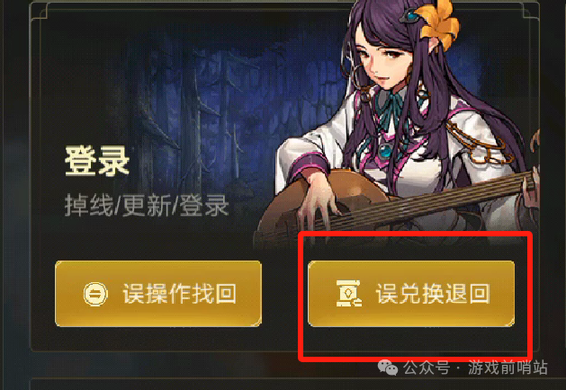Image resolution: width=566 pixels, height=390 pixels.
Task: Click the WeChat logo in the watermark
Action: 387,368
